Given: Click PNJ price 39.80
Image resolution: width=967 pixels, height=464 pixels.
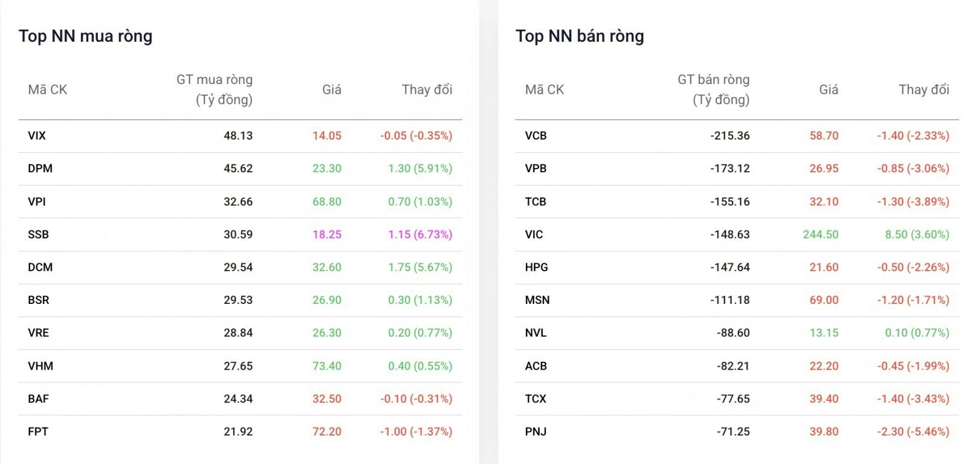Looking at the screenshot, I should 824,432.
